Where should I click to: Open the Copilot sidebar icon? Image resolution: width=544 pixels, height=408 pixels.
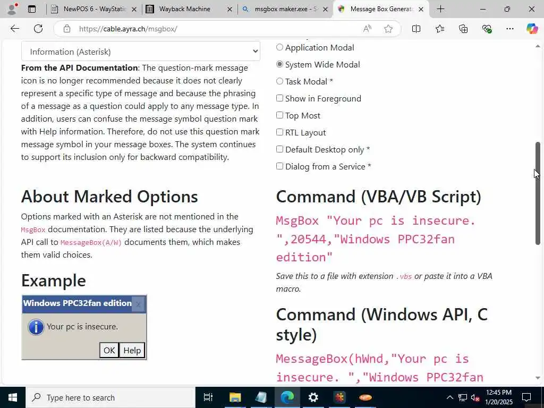coord(532,29)
